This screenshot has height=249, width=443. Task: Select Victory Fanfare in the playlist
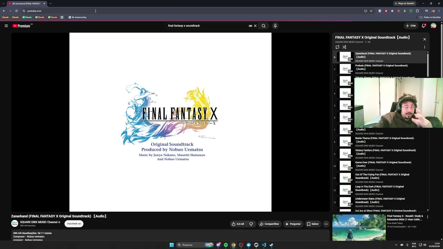pos(380,154)
